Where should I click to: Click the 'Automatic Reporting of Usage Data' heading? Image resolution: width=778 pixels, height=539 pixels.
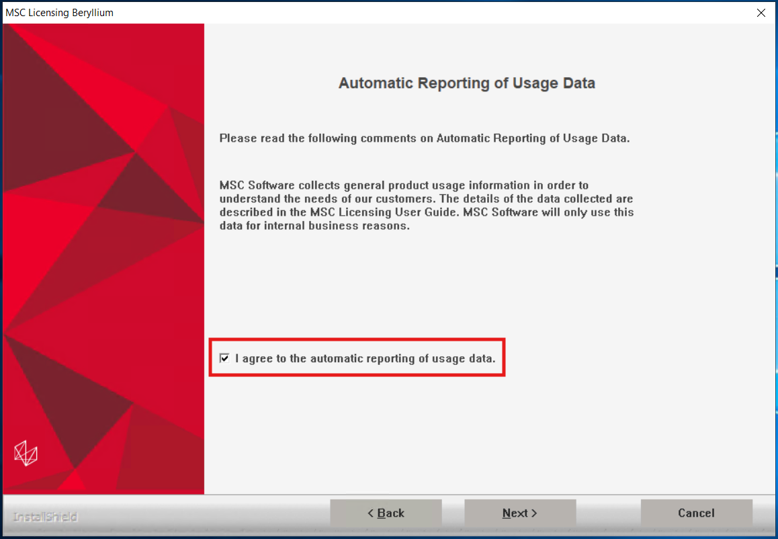point(466,83)
